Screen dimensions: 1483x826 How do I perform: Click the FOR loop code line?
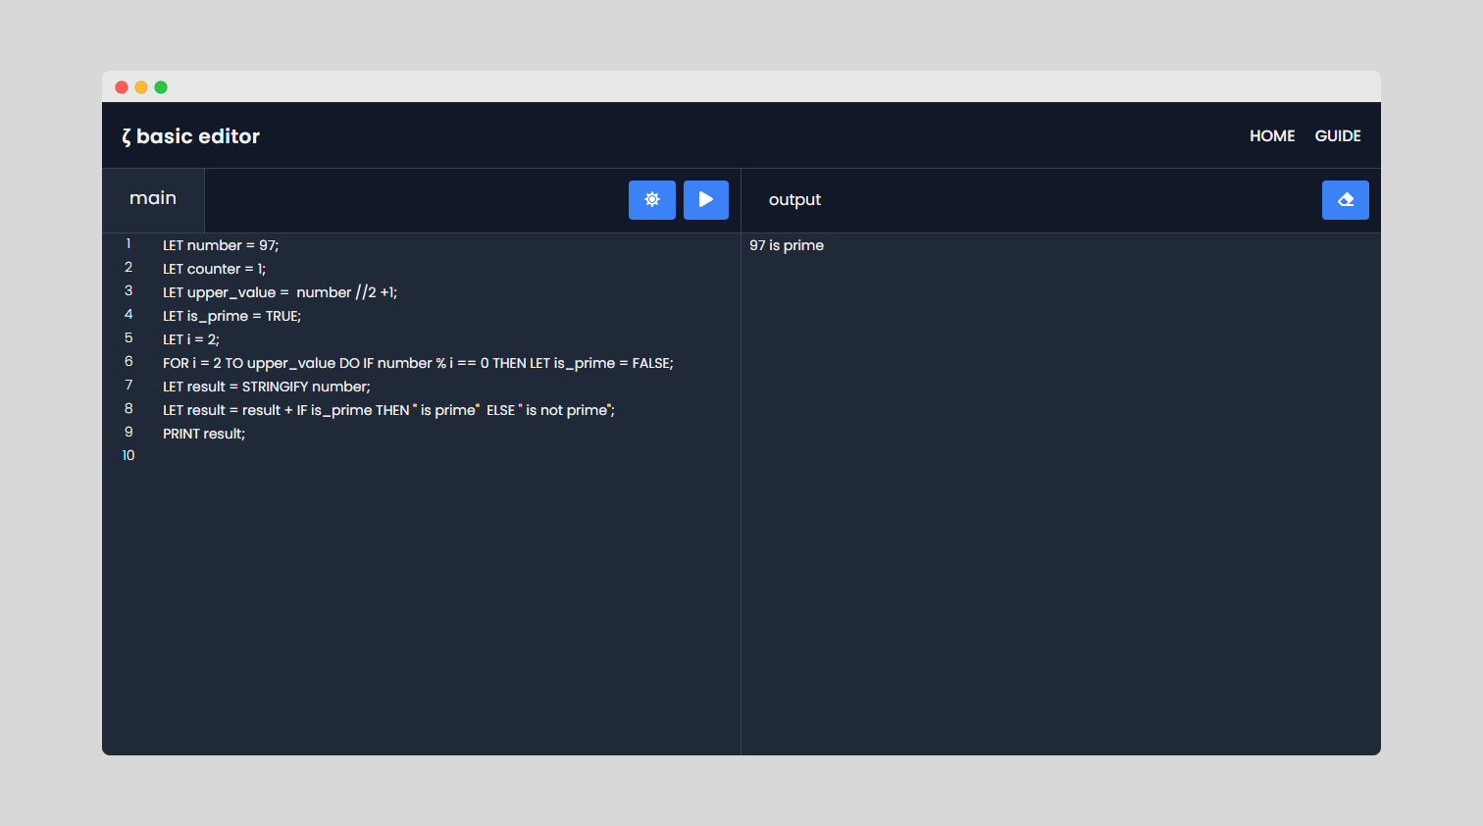418,363
